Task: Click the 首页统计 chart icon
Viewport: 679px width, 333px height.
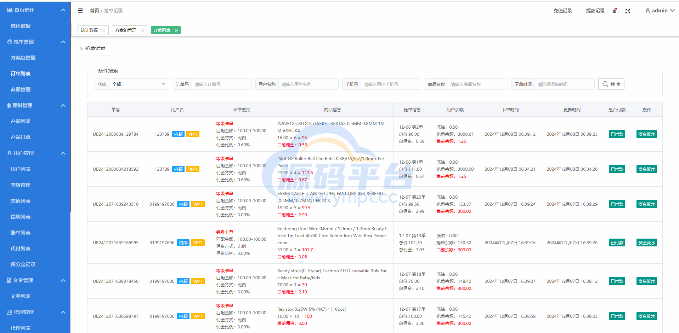Action: point(10,10)
